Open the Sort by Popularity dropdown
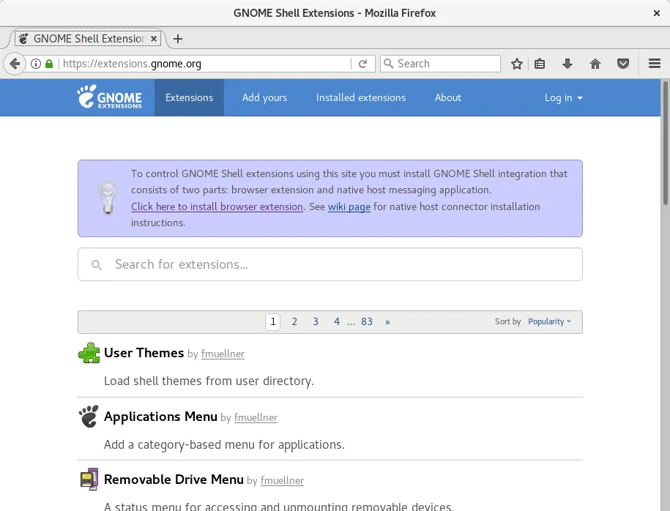The height and width of the screenshot is (511, 670). click(x=549, y=321)
